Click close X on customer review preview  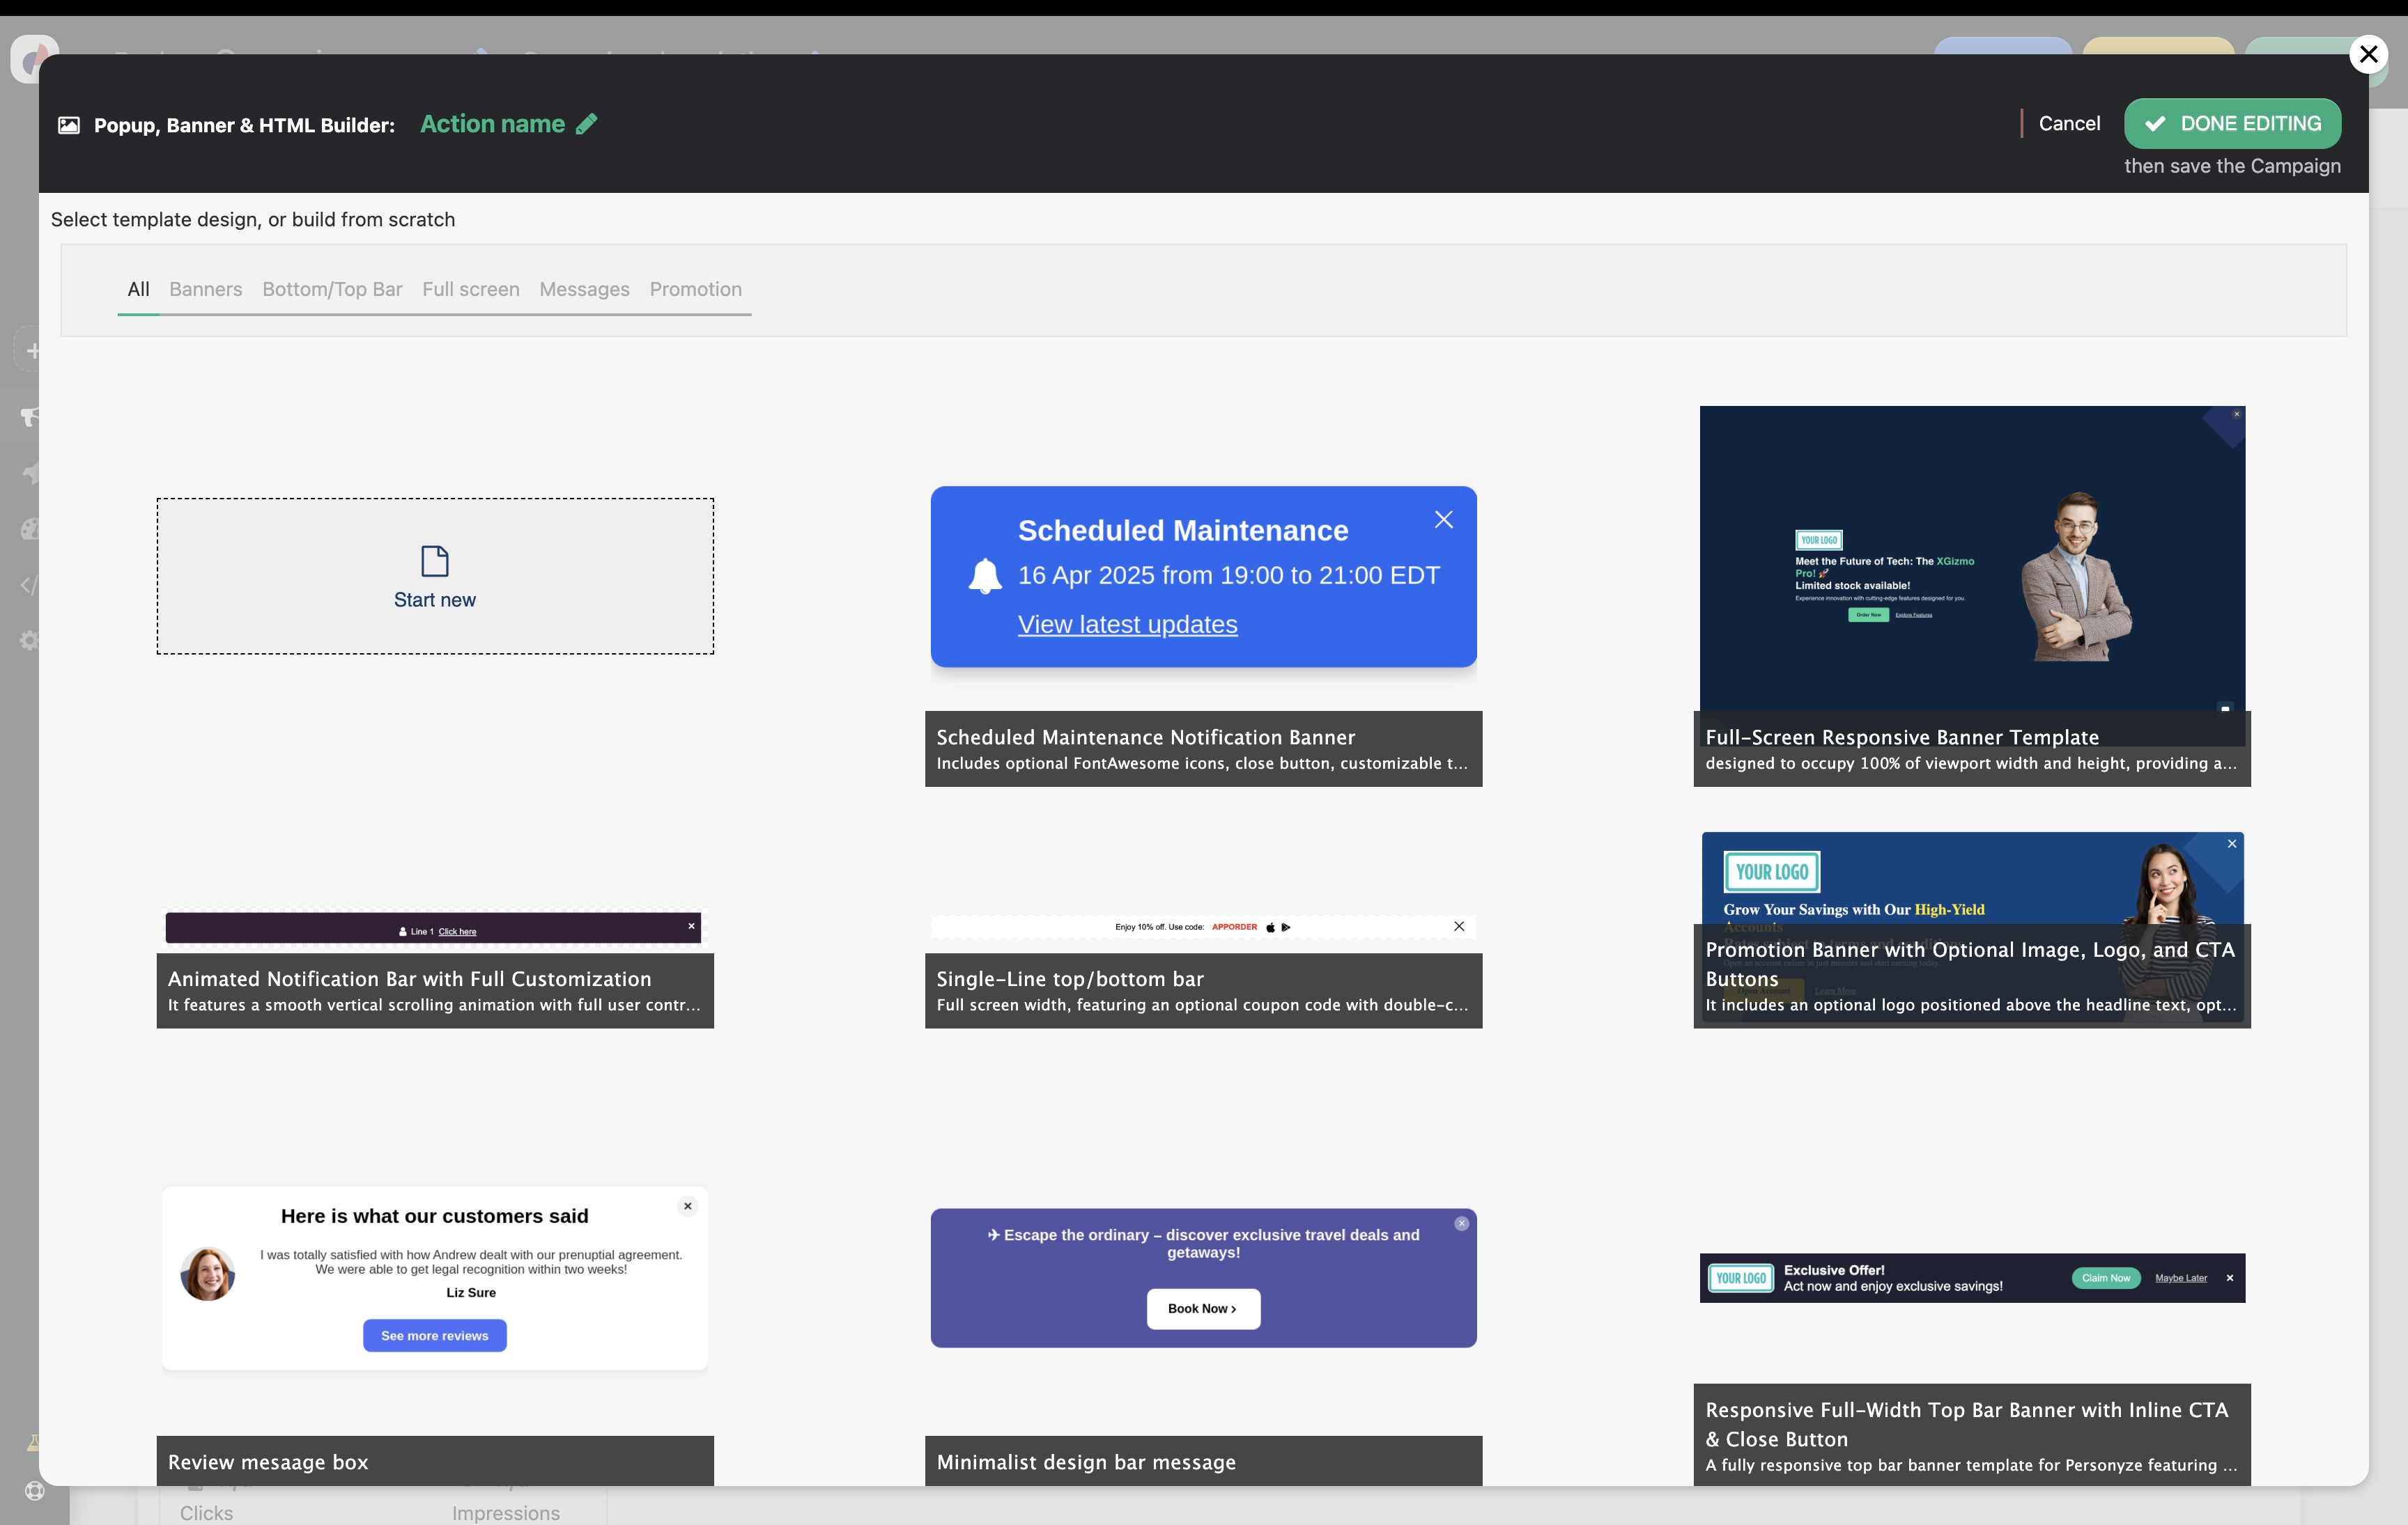tap(688, 1206)
